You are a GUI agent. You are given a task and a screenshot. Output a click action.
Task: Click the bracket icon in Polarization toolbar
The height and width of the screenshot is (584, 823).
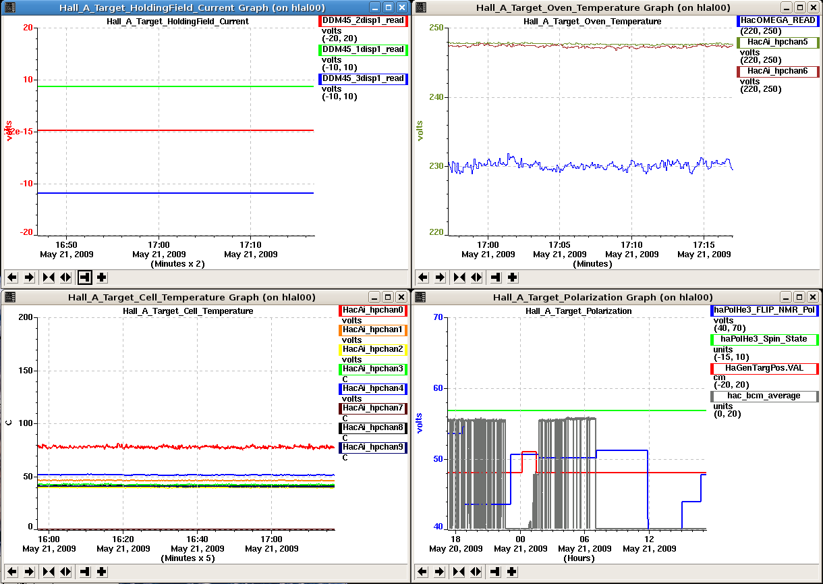coord(495,571)
